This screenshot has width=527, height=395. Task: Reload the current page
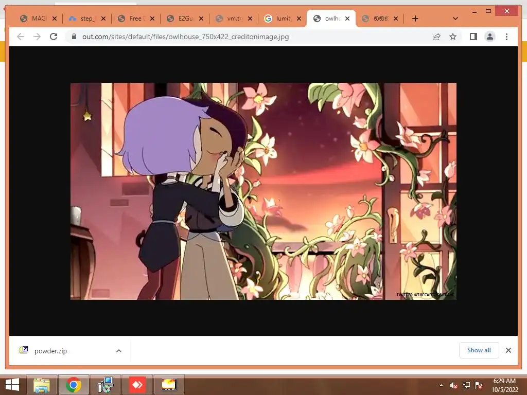pyautogui.click(x=54, y=37)
